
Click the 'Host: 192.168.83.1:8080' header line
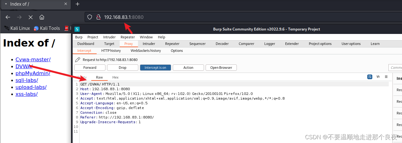105,89
